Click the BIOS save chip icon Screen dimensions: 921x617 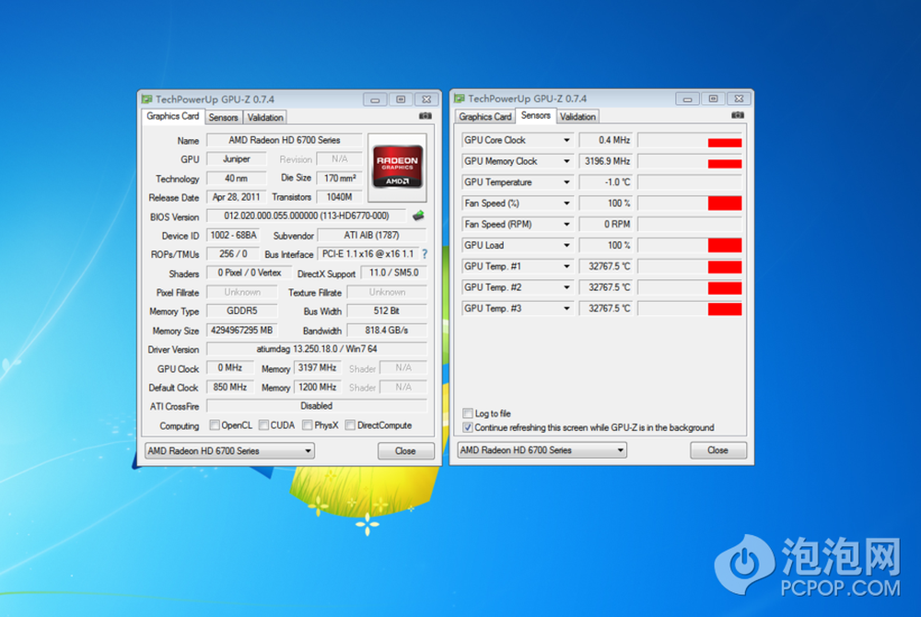click(418, 216)
